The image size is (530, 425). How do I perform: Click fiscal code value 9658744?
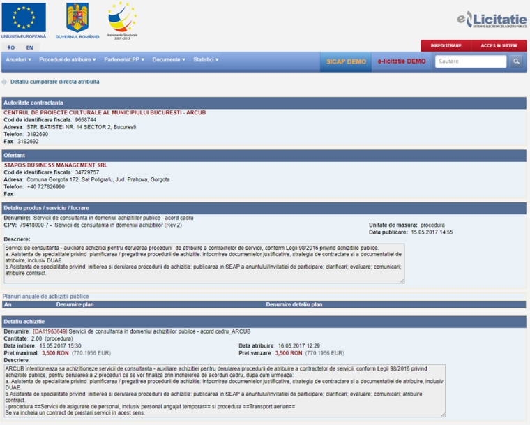[86, 120]
